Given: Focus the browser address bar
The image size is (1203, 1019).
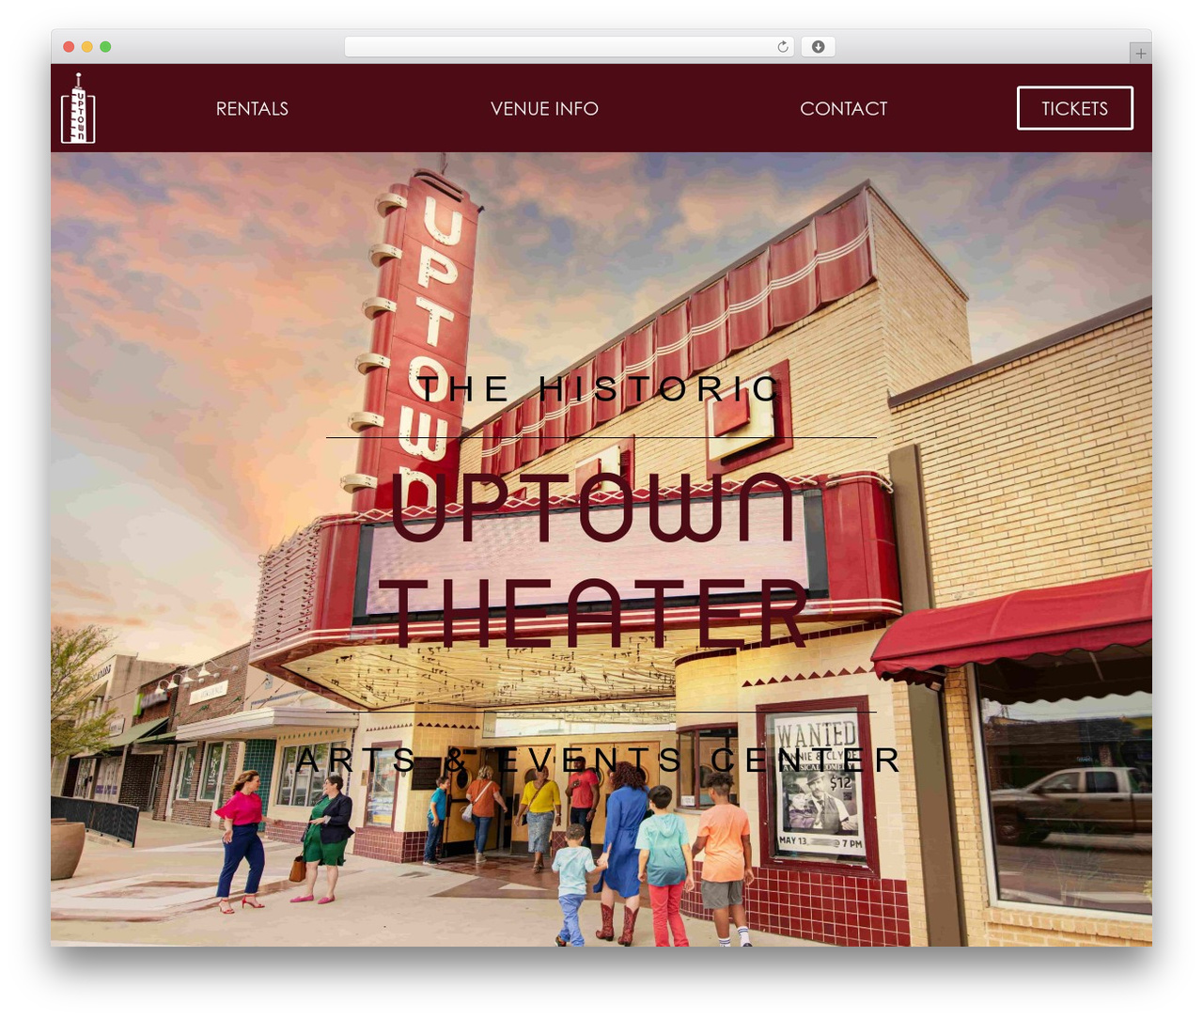Looking at the screenshot, I should 569,47.
